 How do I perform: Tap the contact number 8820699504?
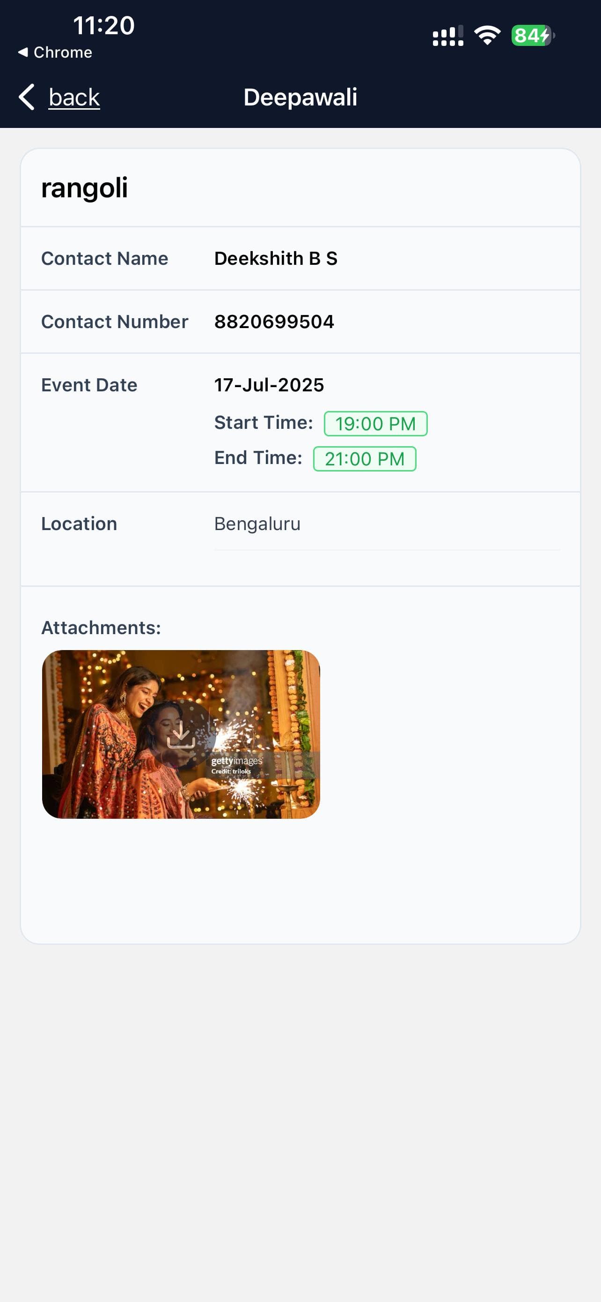(274, 322)
